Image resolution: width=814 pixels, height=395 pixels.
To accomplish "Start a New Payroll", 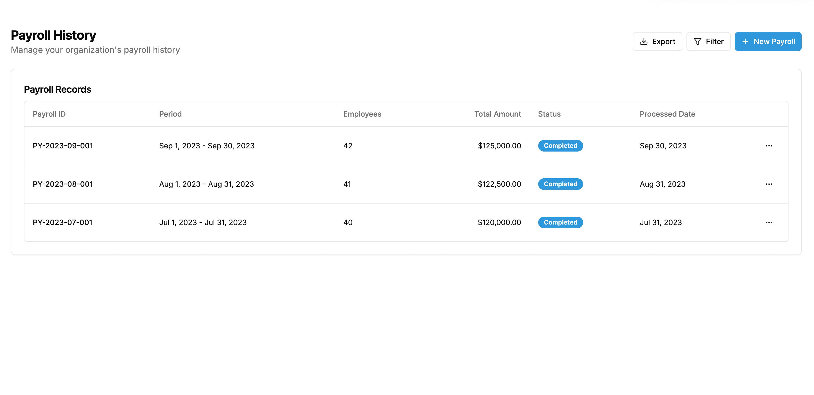I will tap(768, 41).
